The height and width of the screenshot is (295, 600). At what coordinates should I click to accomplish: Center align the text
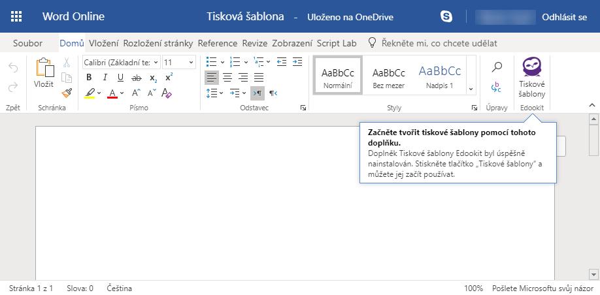(227, 78)
